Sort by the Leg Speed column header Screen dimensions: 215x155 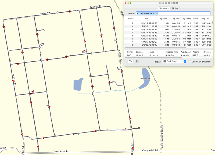click(186, 19)
